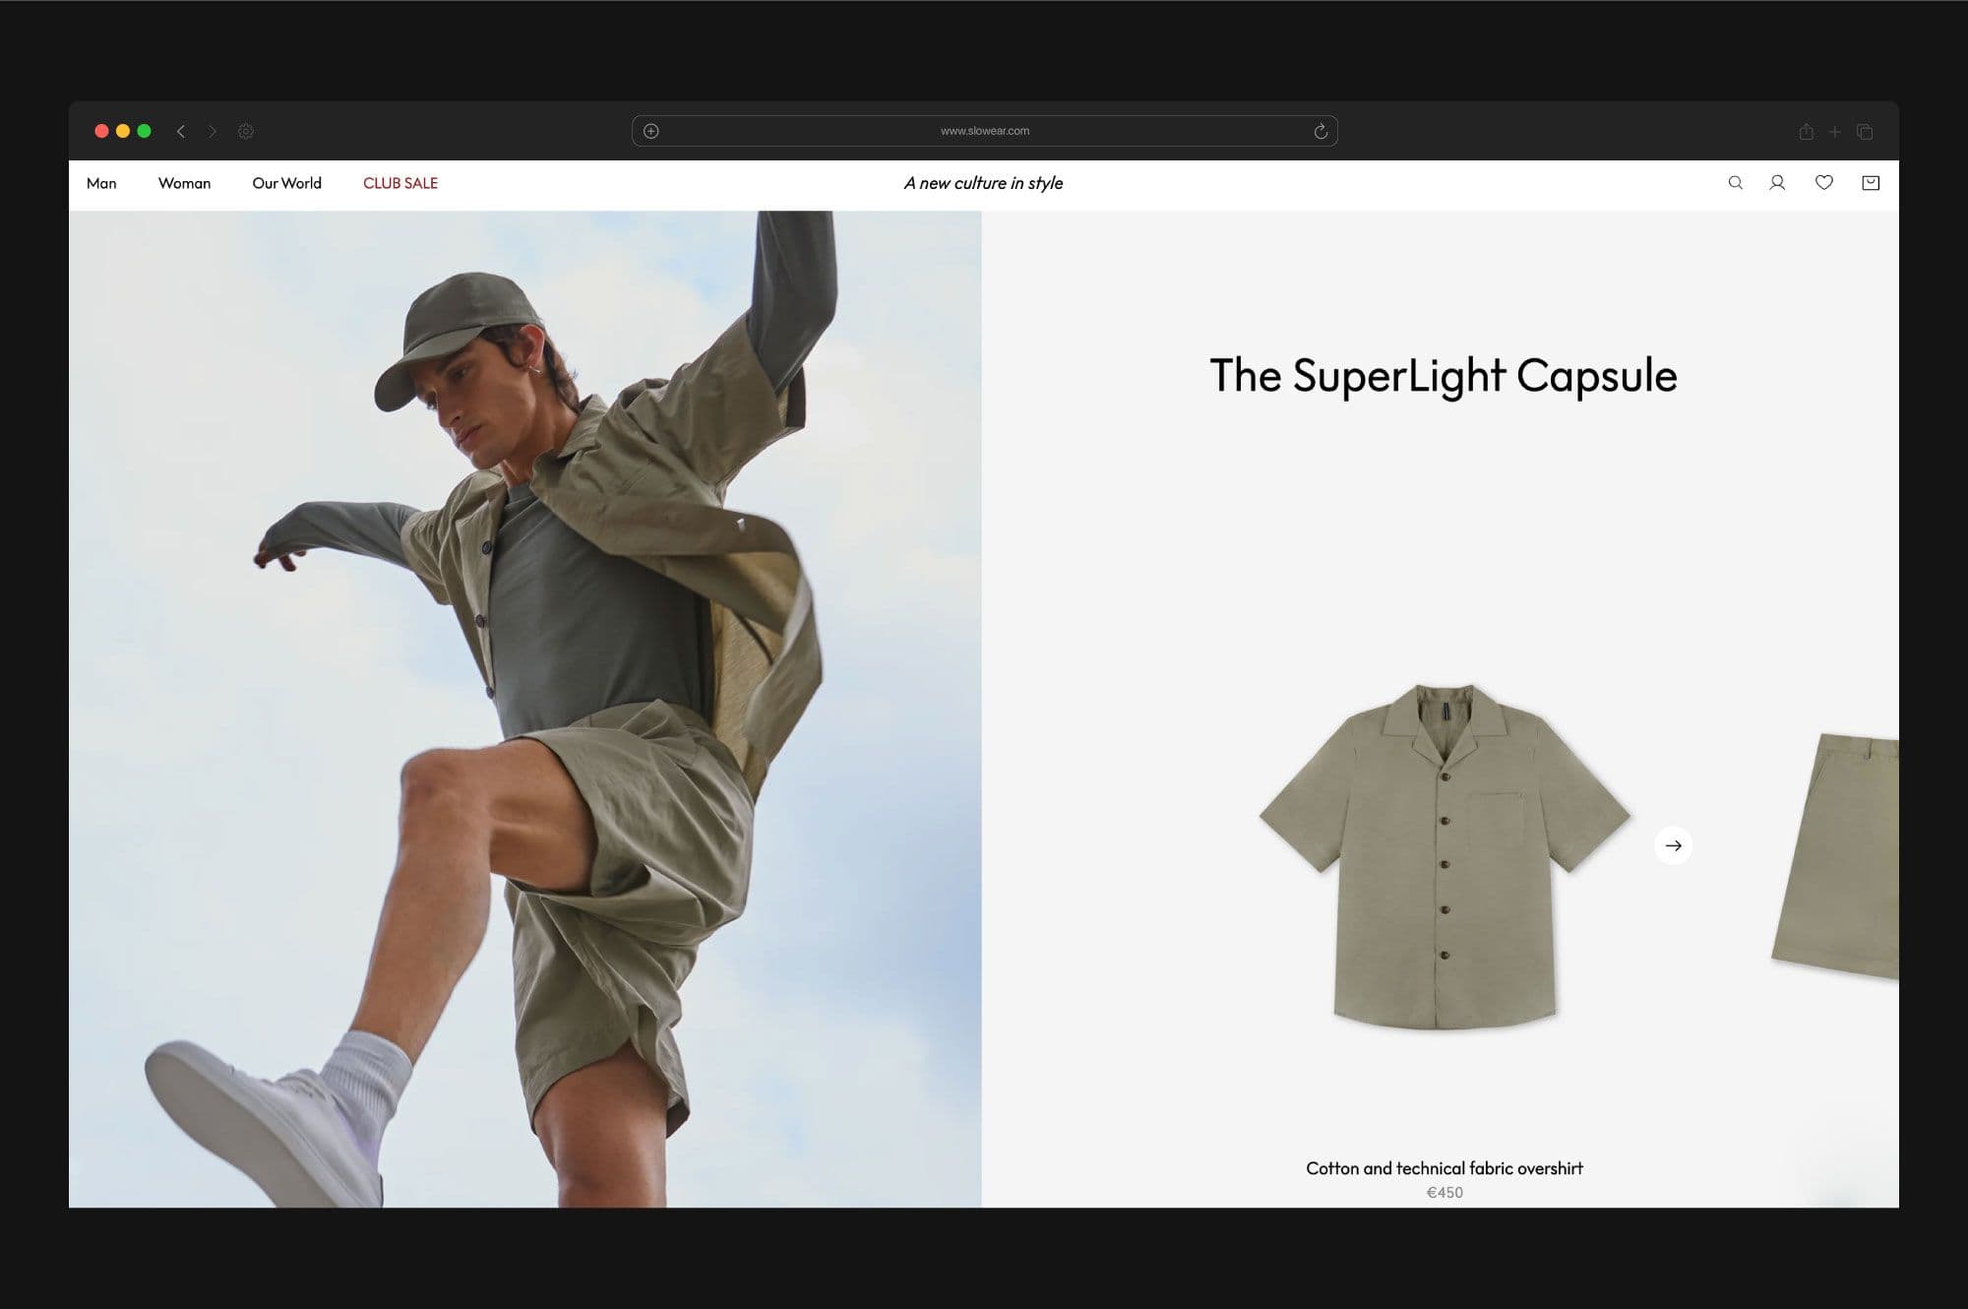Click the browser share icon
Screen dimensions: 1968x1309
pos(1806,132)
